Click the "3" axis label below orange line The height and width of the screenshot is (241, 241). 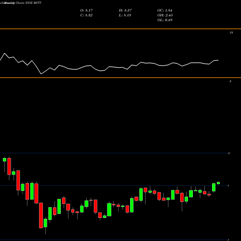(230, 81)
